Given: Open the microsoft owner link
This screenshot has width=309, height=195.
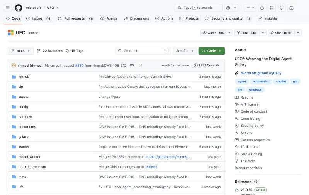Looking at the screenshot, I should pos(33,8).
